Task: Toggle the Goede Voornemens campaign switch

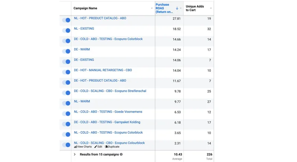Action: [66, 114]
